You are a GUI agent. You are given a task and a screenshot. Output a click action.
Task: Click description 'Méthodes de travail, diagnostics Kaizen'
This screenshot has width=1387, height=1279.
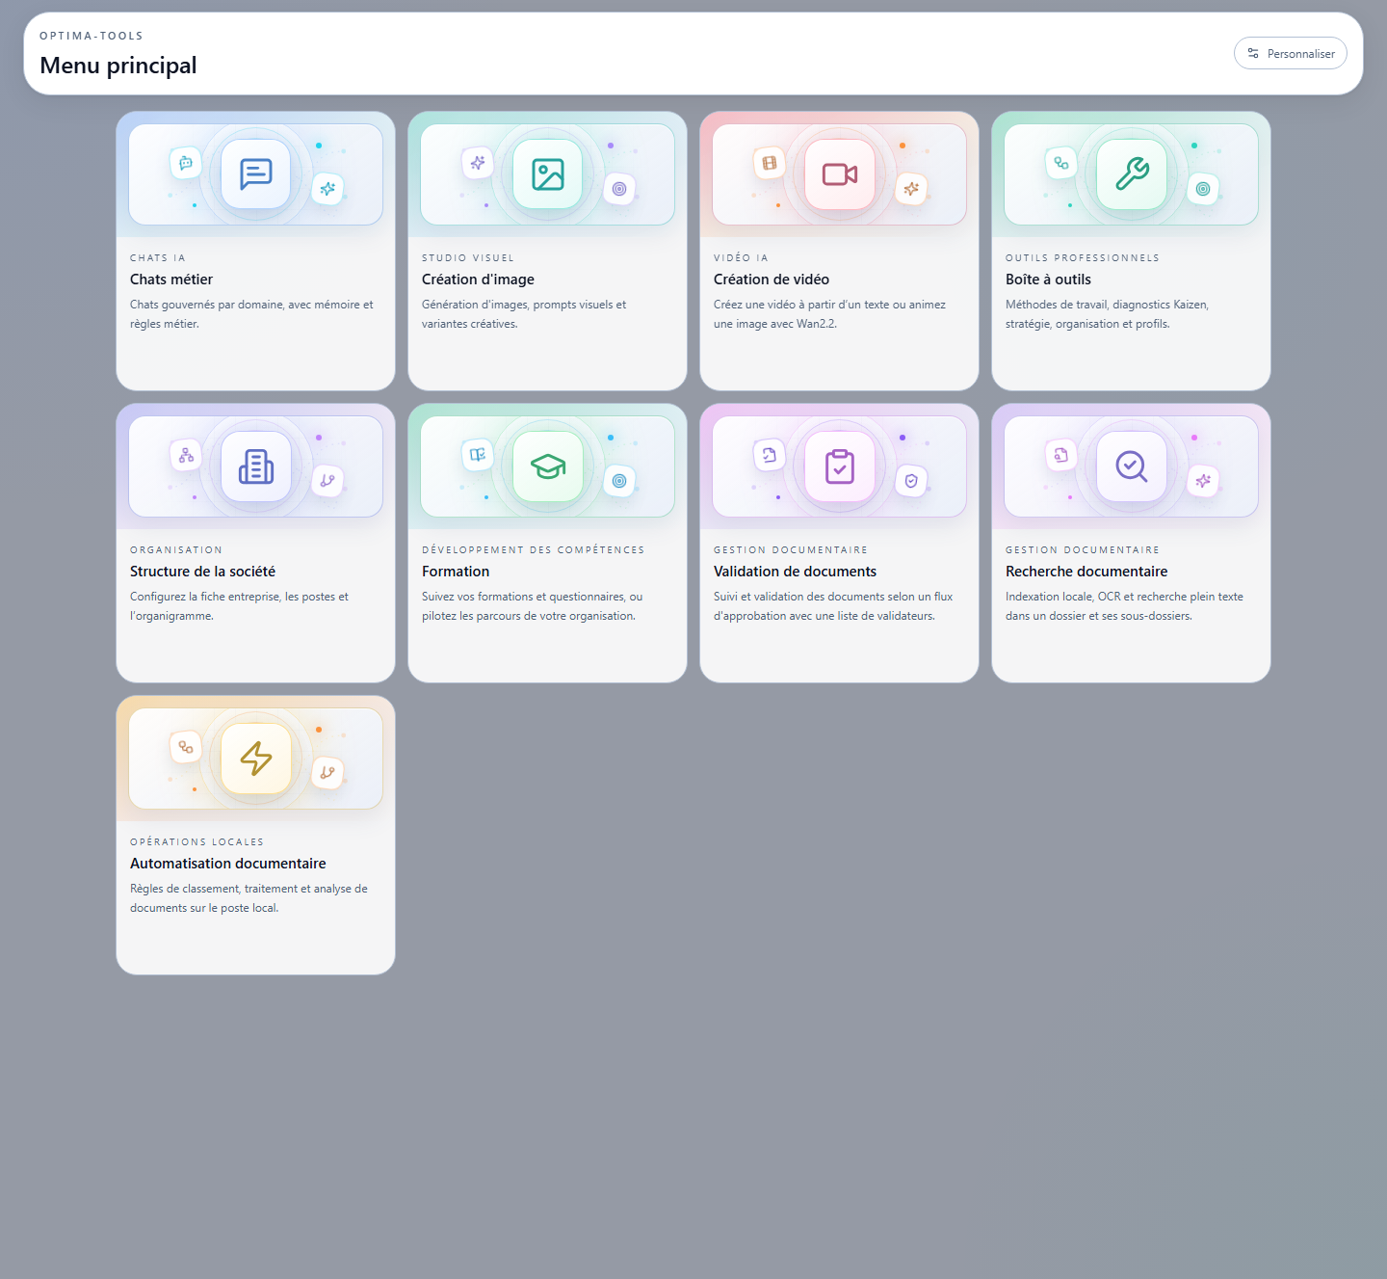click(x=1107, y=314)
